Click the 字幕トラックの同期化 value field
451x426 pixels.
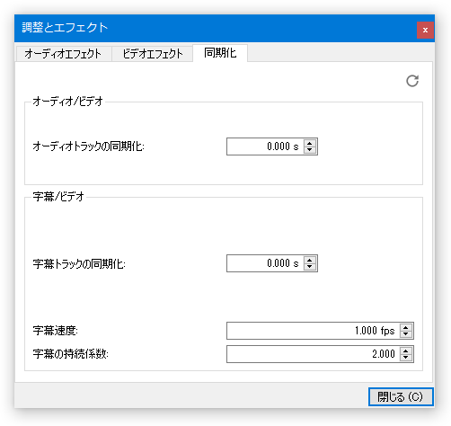pos(265,263)
